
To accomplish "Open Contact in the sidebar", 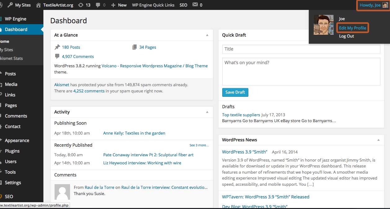I will click(13, 127).
